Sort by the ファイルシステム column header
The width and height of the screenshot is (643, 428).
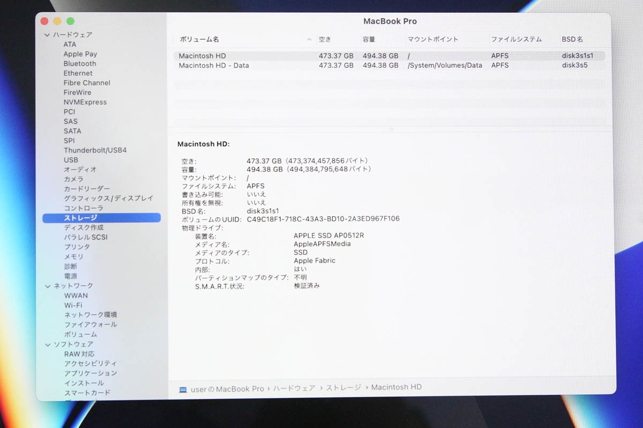click(517, 40)
